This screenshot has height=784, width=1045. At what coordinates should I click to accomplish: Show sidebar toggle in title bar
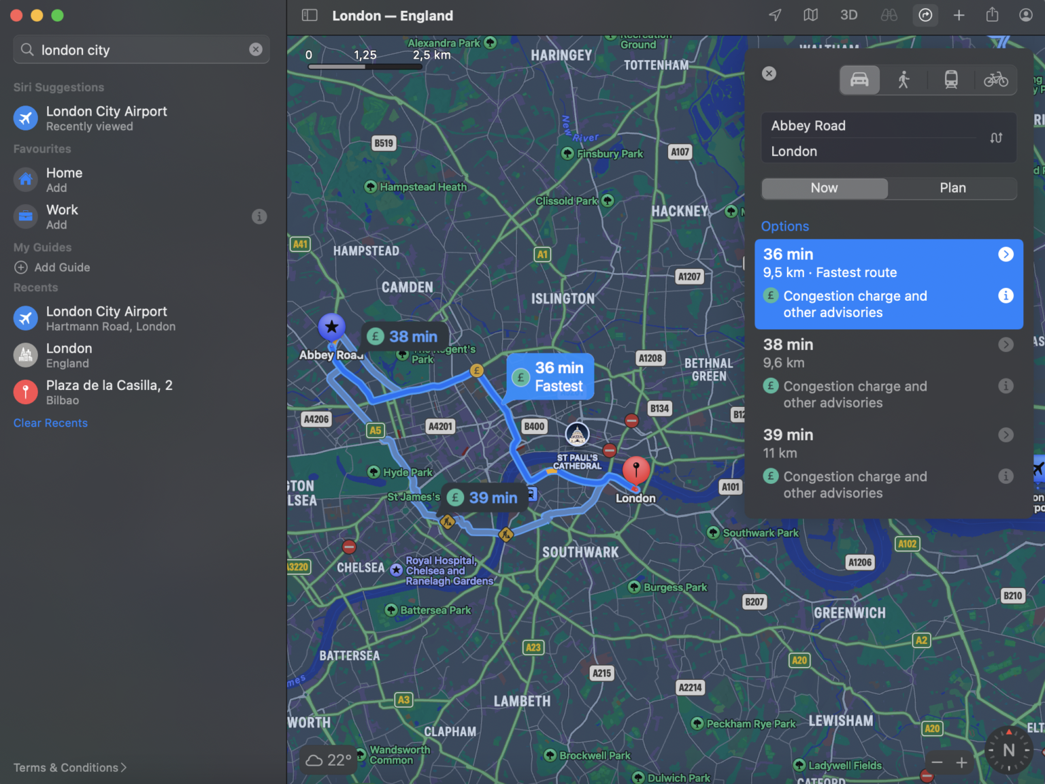point(310,15)
